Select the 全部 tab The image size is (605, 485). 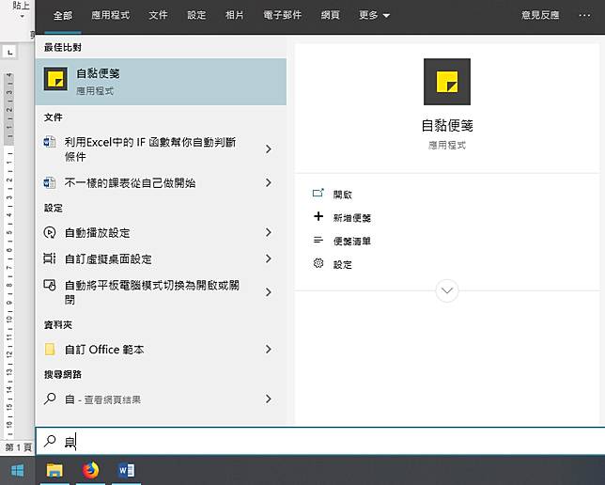[63, 15]
